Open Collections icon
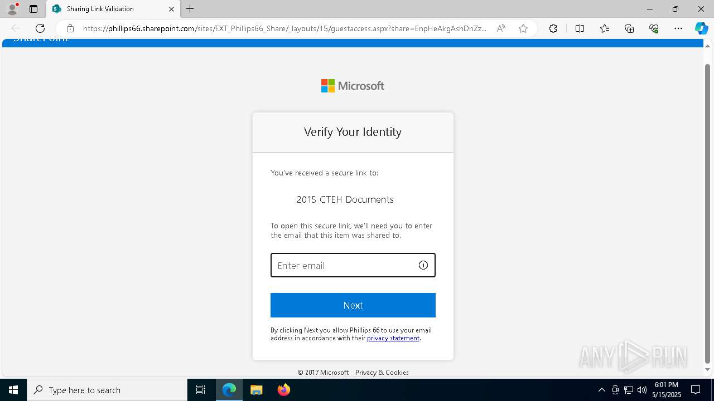The image size is (714, 401). pos(629,28)
